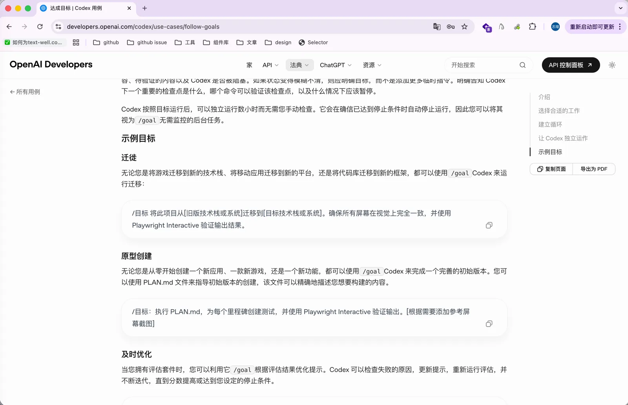Open the API 控制面板 button
628x405 pixels.
tap(571, 65)
